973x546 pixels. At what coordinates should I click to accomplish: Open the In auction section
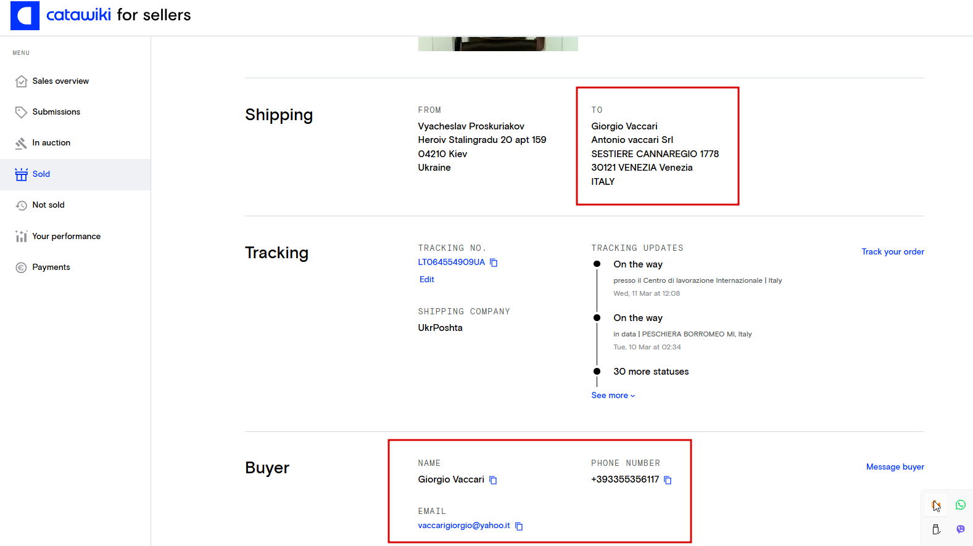coord(51,143)
